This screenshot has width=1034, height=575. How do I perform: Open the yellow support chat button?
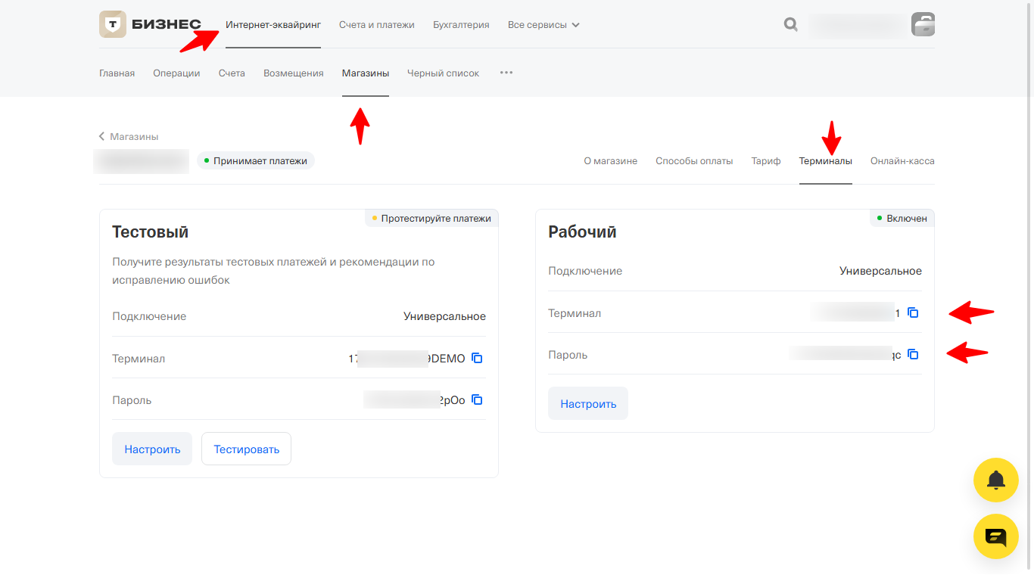point(995,536)
